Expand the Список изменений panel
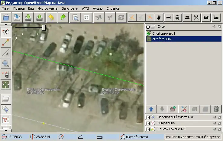This screenshot has width=223, height=141. pyautogui.click(x=148, y=129)
